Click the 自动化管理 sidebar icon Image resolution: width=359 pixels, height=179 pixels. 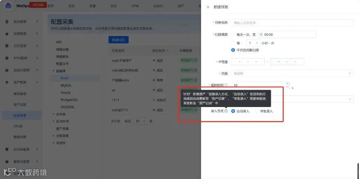click(x=7, y=70)
